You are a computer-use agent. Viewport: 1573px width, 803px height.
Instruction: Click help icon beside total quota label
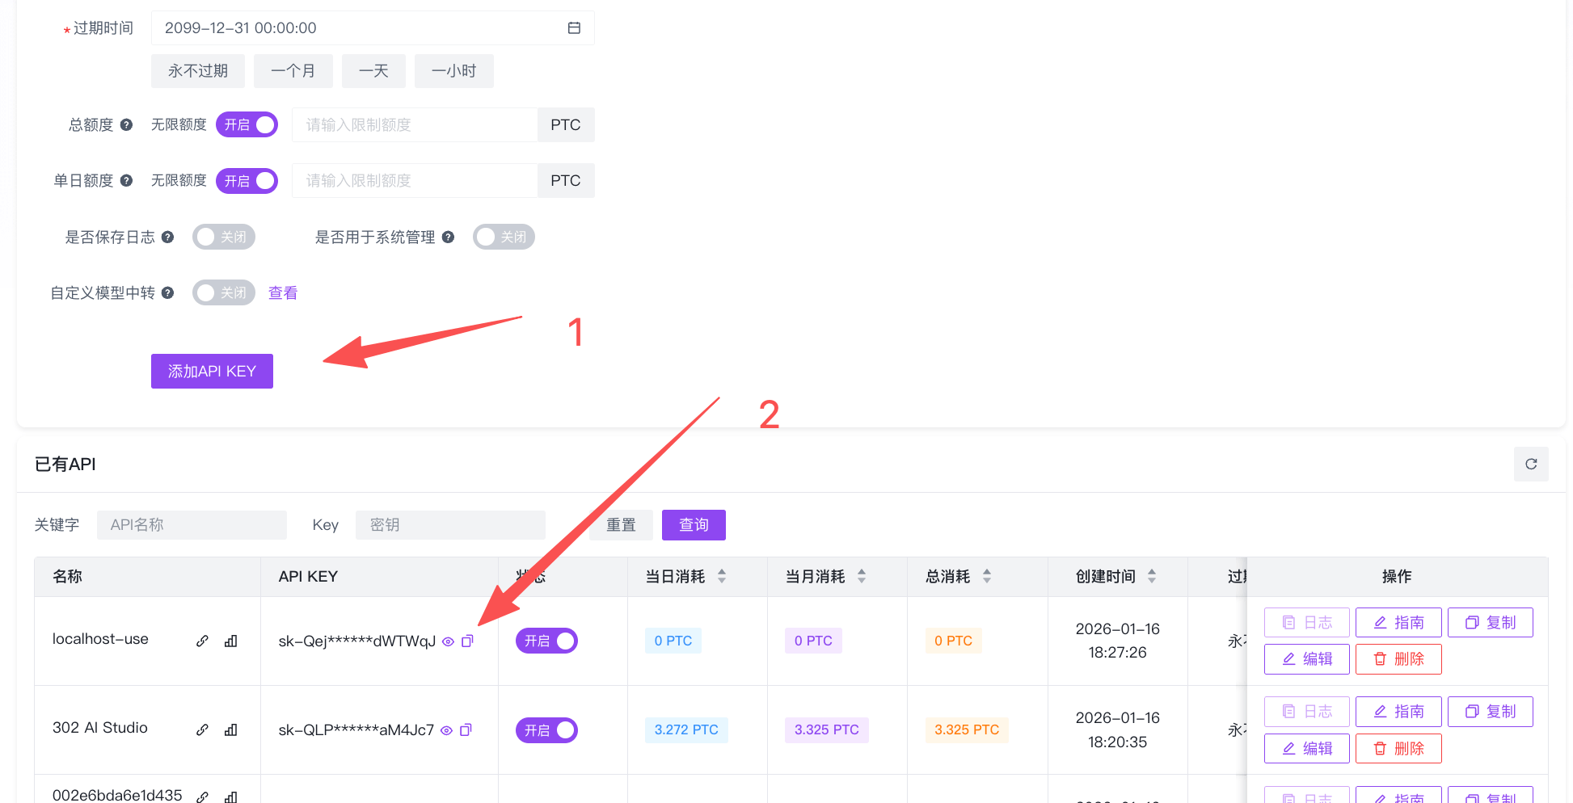(126, 125)
